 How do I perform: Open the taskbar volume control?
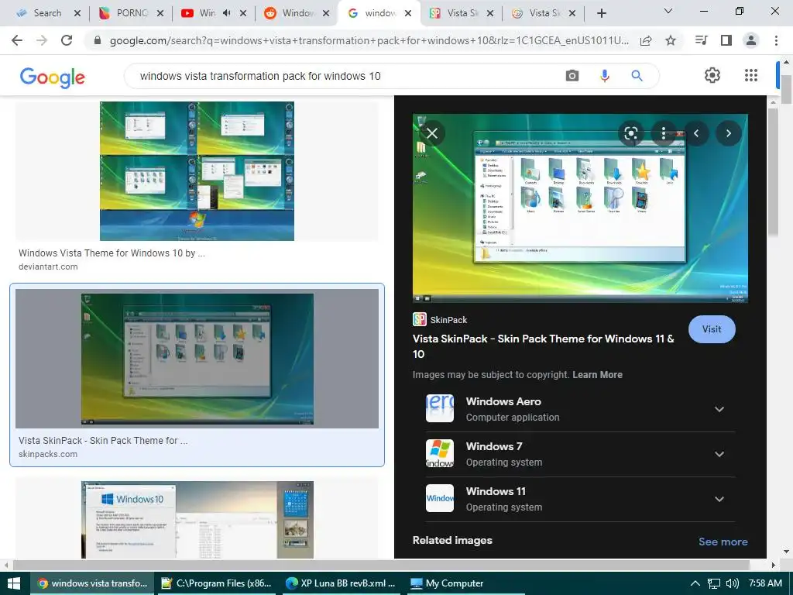[731, 583]
